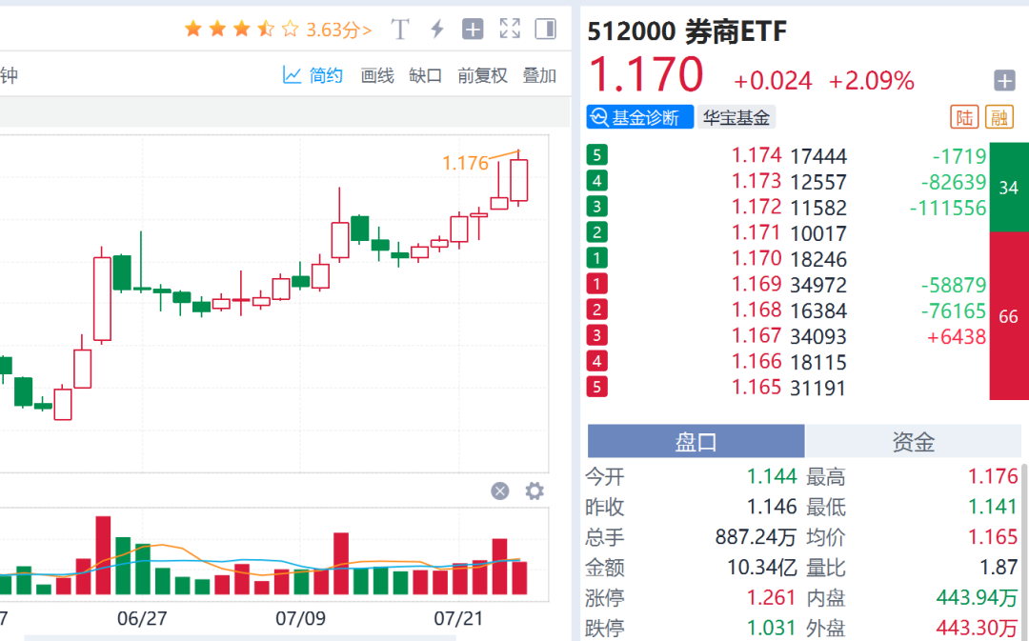
Task: Open volume indicator settings gear
Action: [x=535, y=491]
